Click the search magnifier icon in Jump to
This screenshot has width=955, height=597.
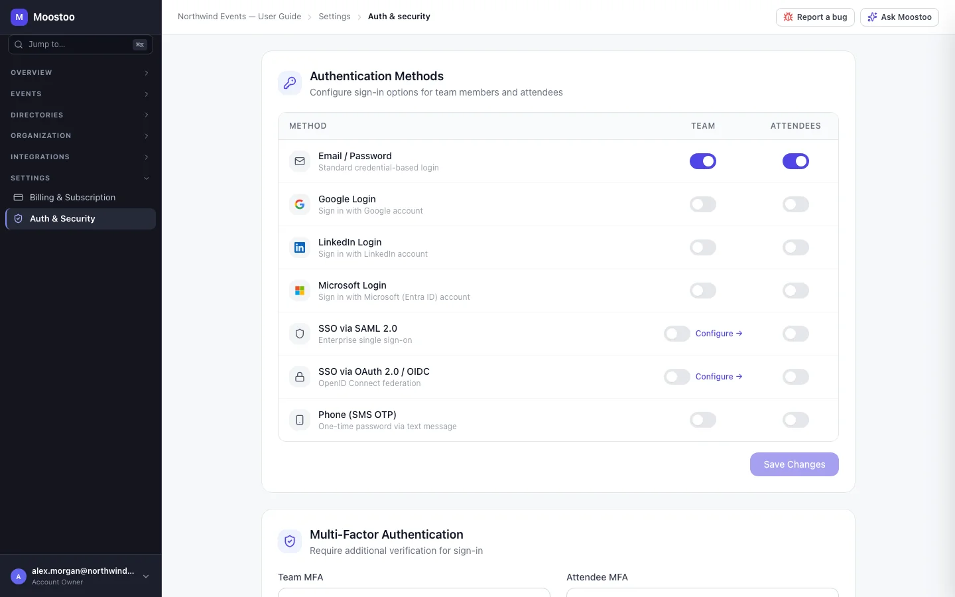[x=19, y=44]
